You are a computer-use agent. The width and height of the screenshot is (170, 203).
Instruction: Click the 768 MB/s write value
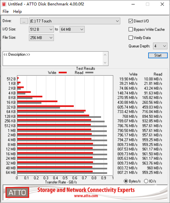click(130, 116)
